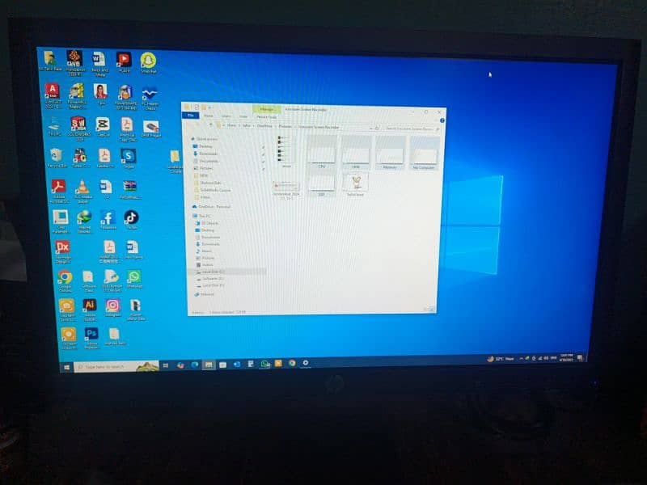Click the taskbar search box
The image size is (647, 485).
click(116, 366)
